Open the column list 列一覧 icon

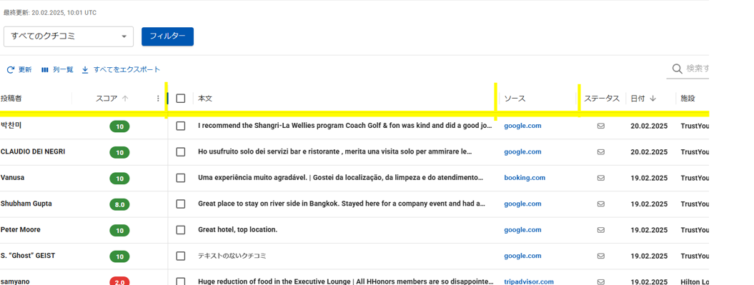[45, 70]
